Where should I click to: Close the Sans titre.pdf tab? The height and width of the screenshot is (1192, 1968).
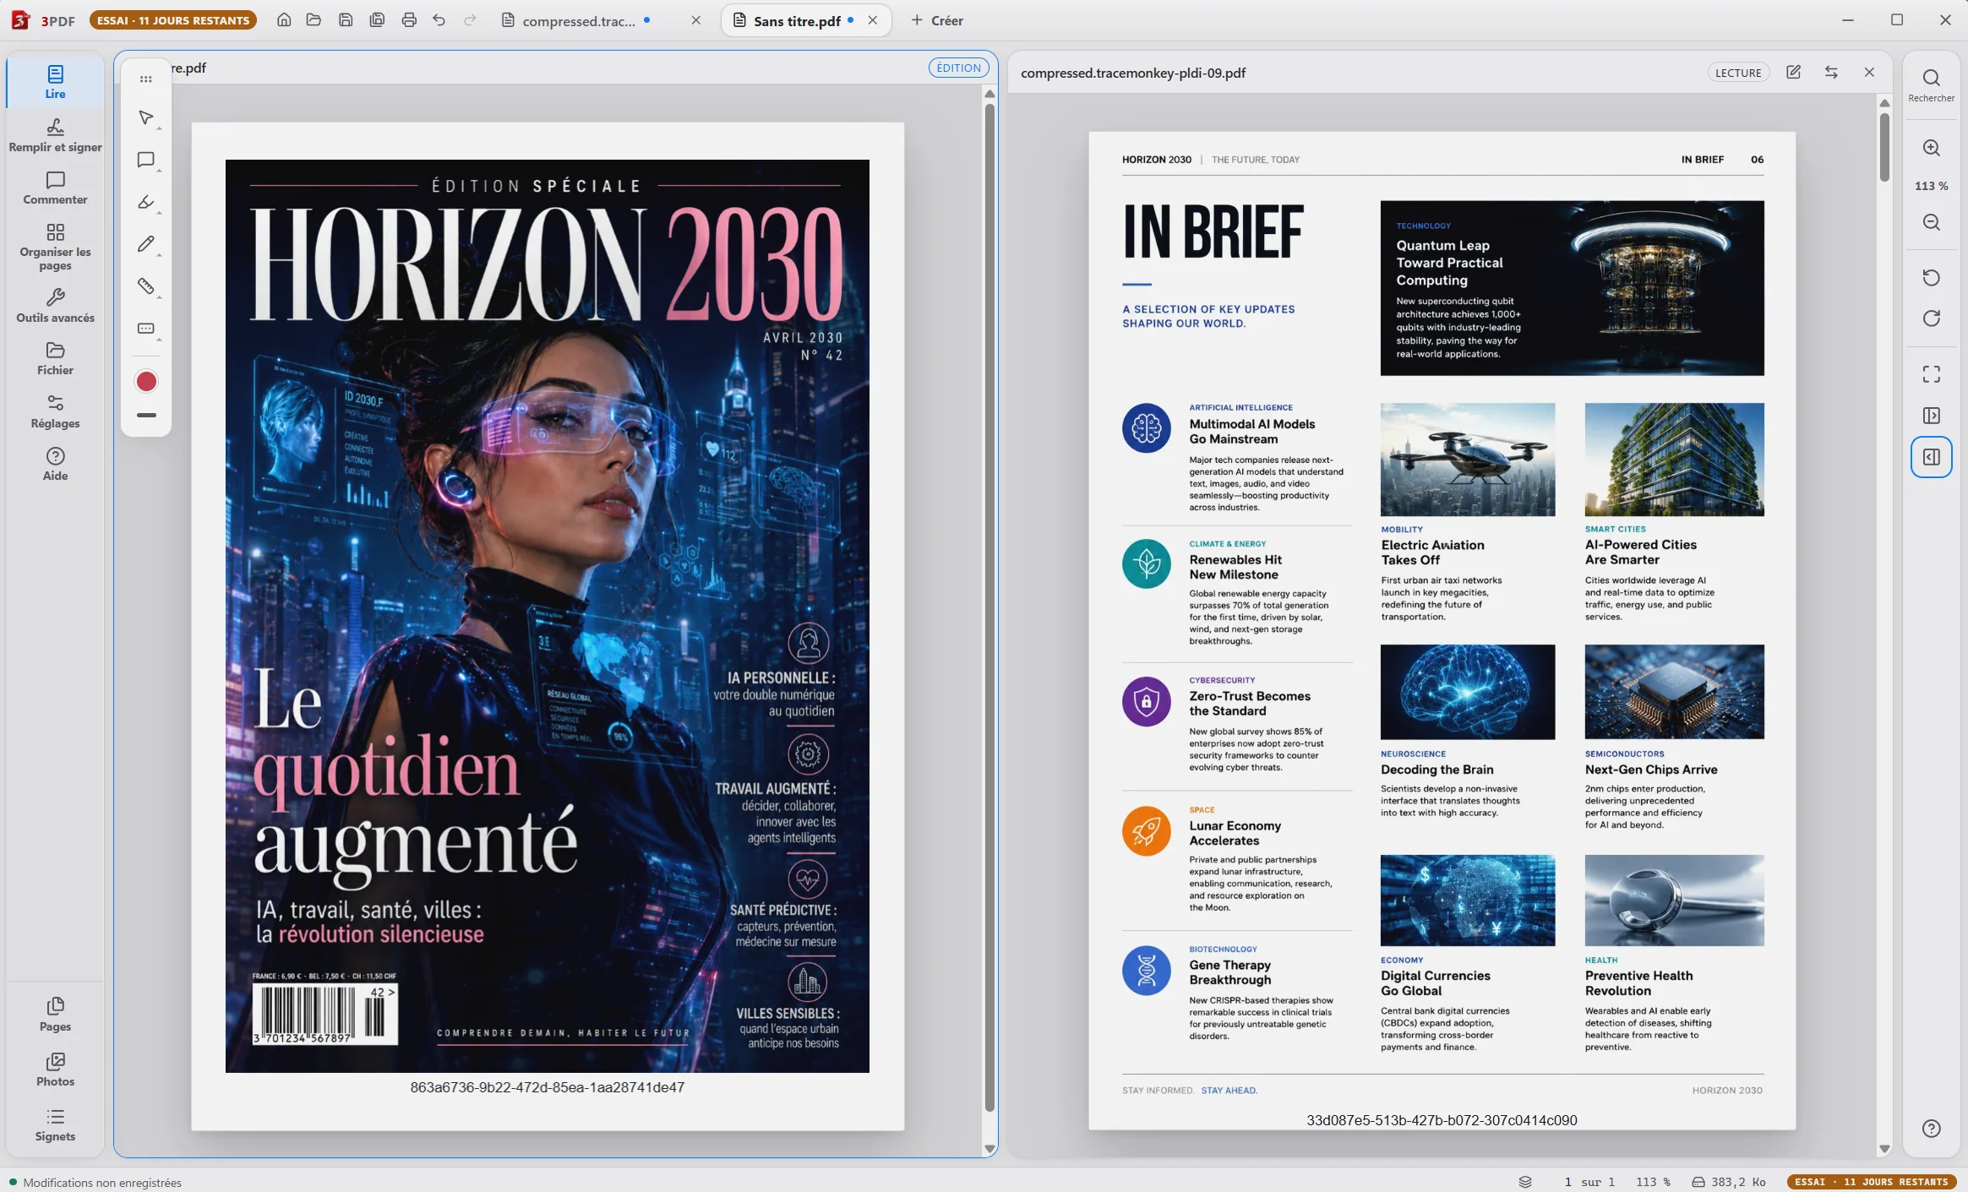point(873,20)
